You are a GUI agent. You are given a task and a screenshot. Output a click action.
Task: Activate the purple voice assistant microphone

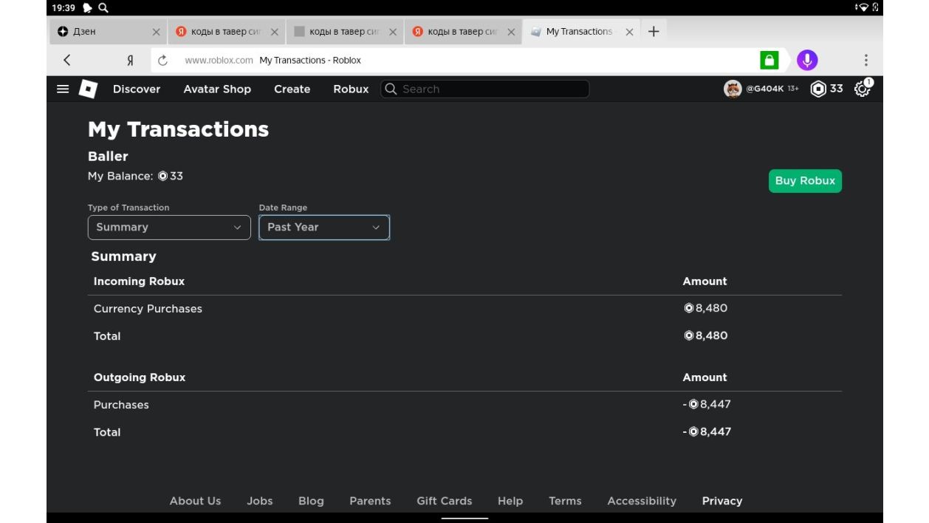tap(807, 60)
